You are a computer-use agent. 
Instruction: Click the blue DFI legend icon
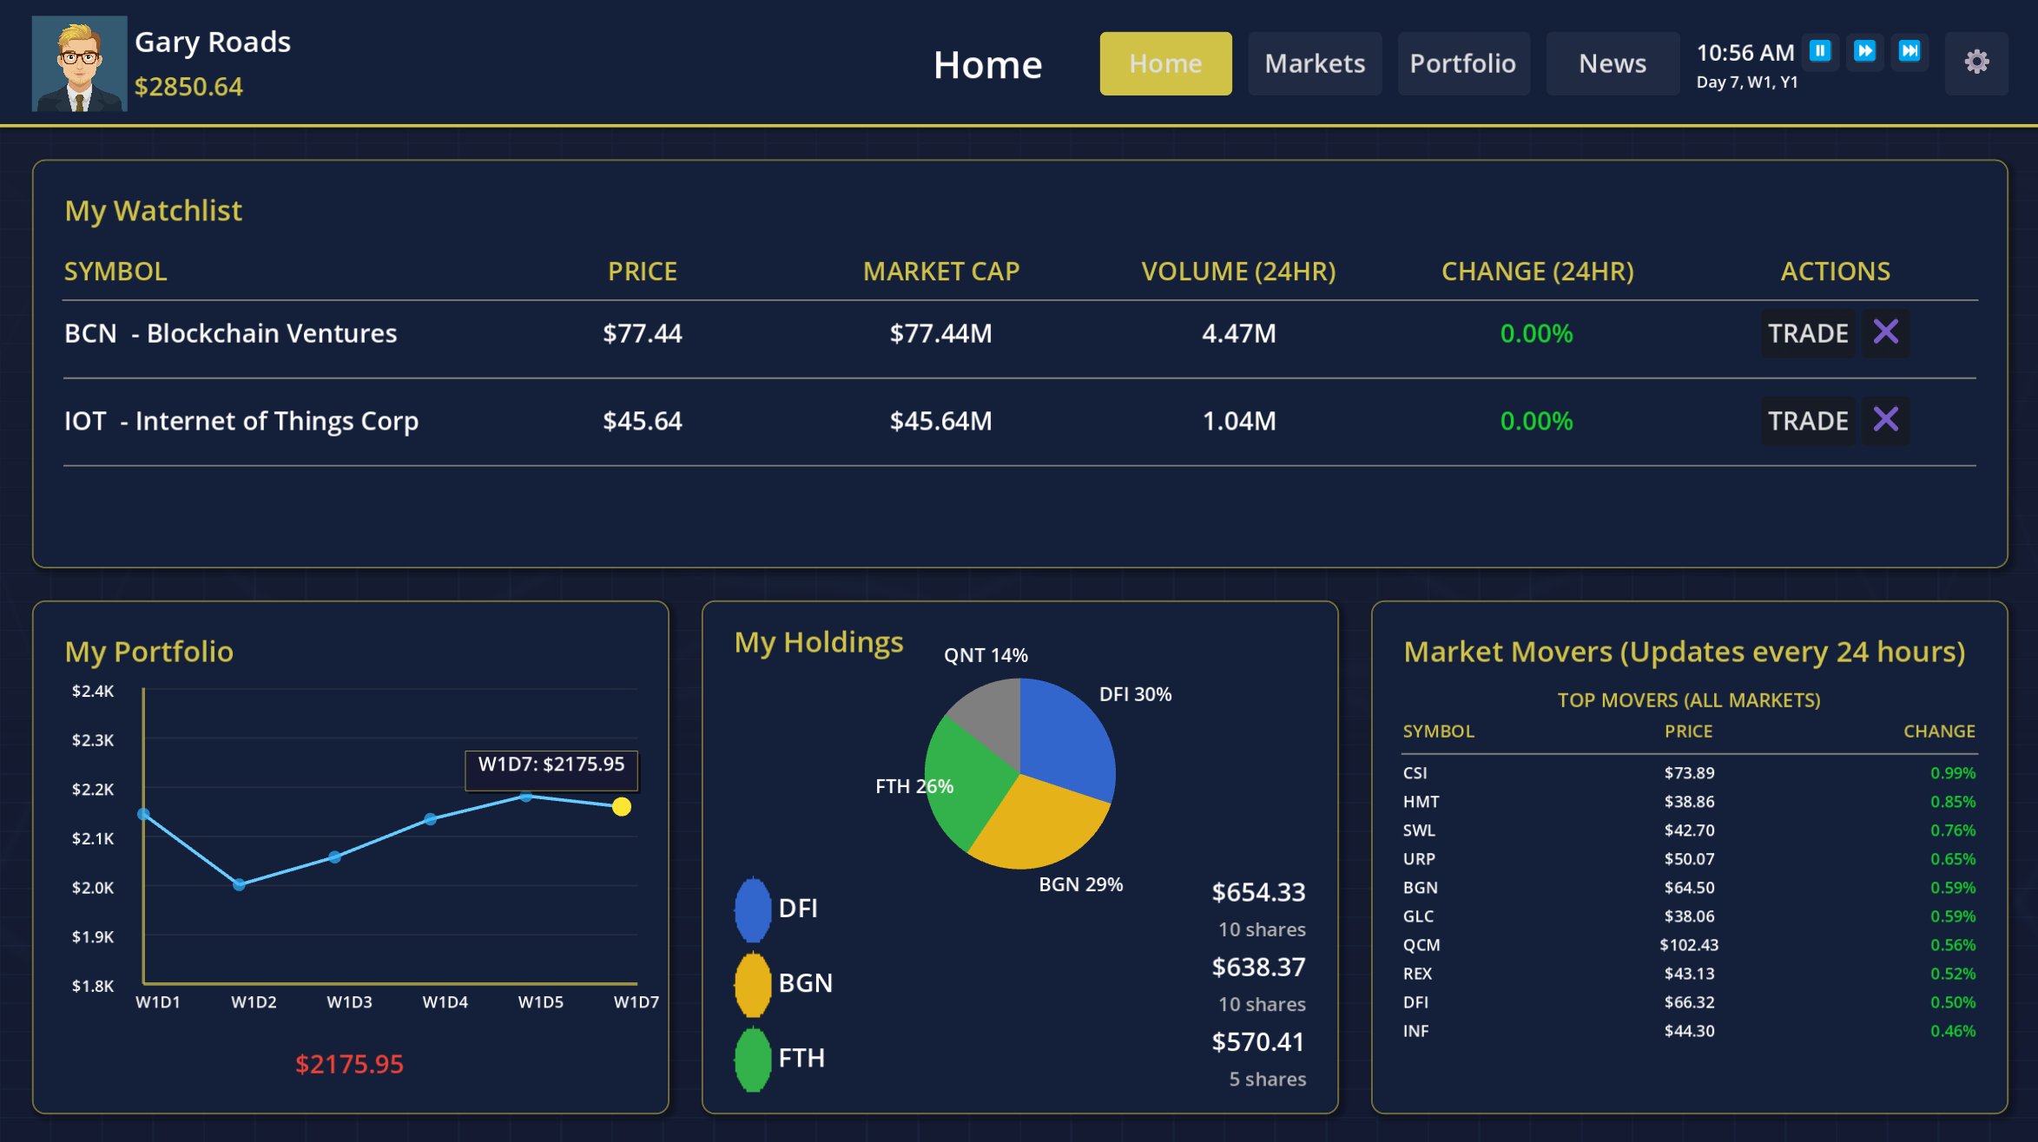(752, 909)
